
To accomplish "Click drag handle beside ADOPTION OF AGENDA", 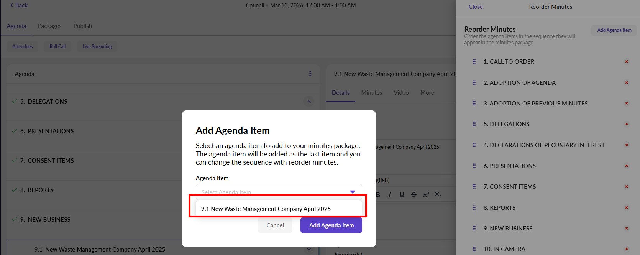I will 474,82.
